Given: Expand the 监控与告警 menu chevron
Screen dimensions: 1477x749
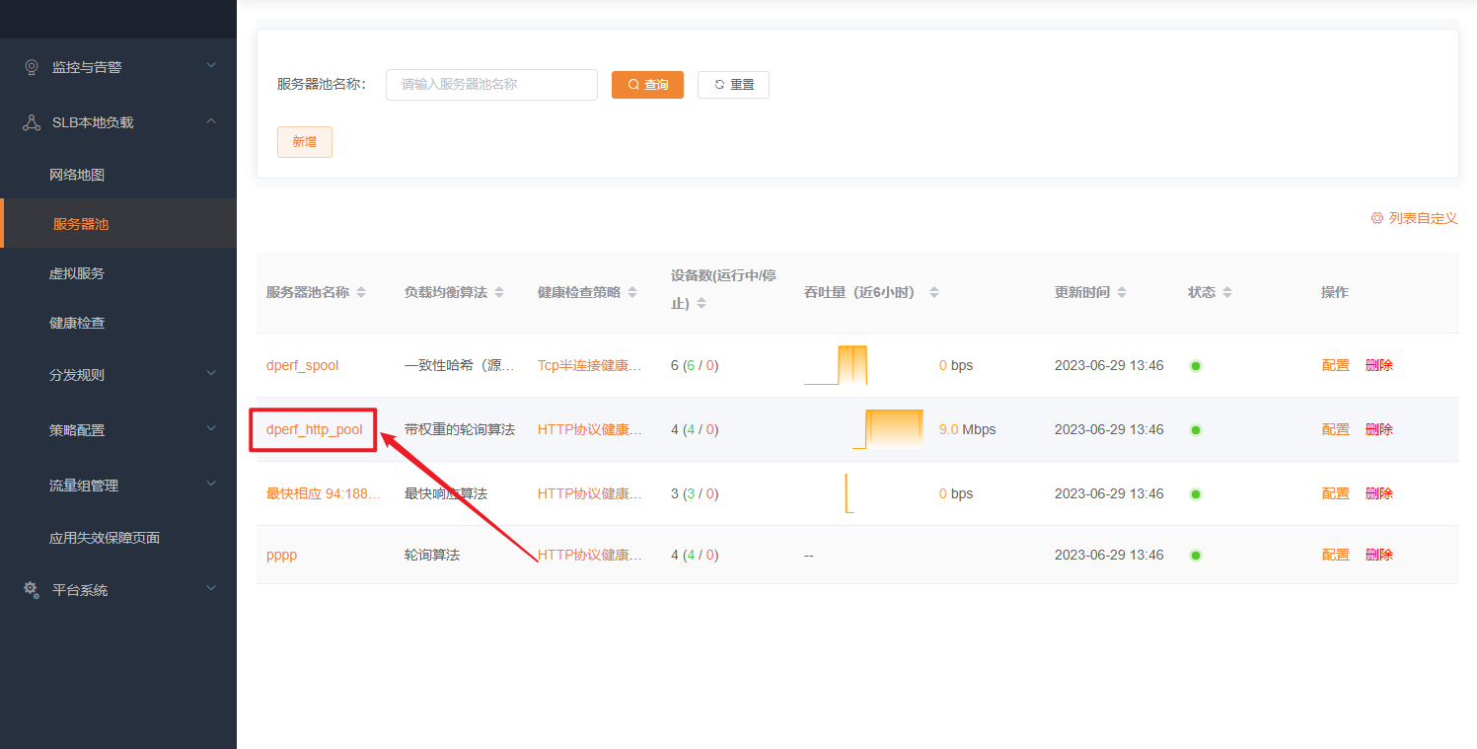Looking at the screenshot, I should tap(210, 66).
